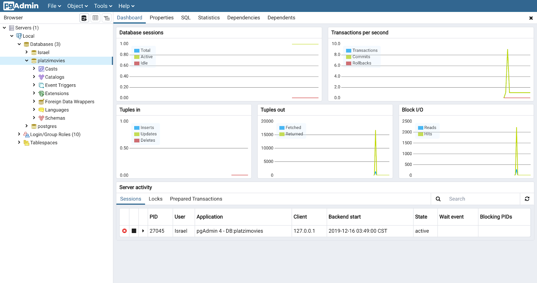Open the Prepared Transactions tab
This screenshot has height=283, width=537.
coord(196,199)
